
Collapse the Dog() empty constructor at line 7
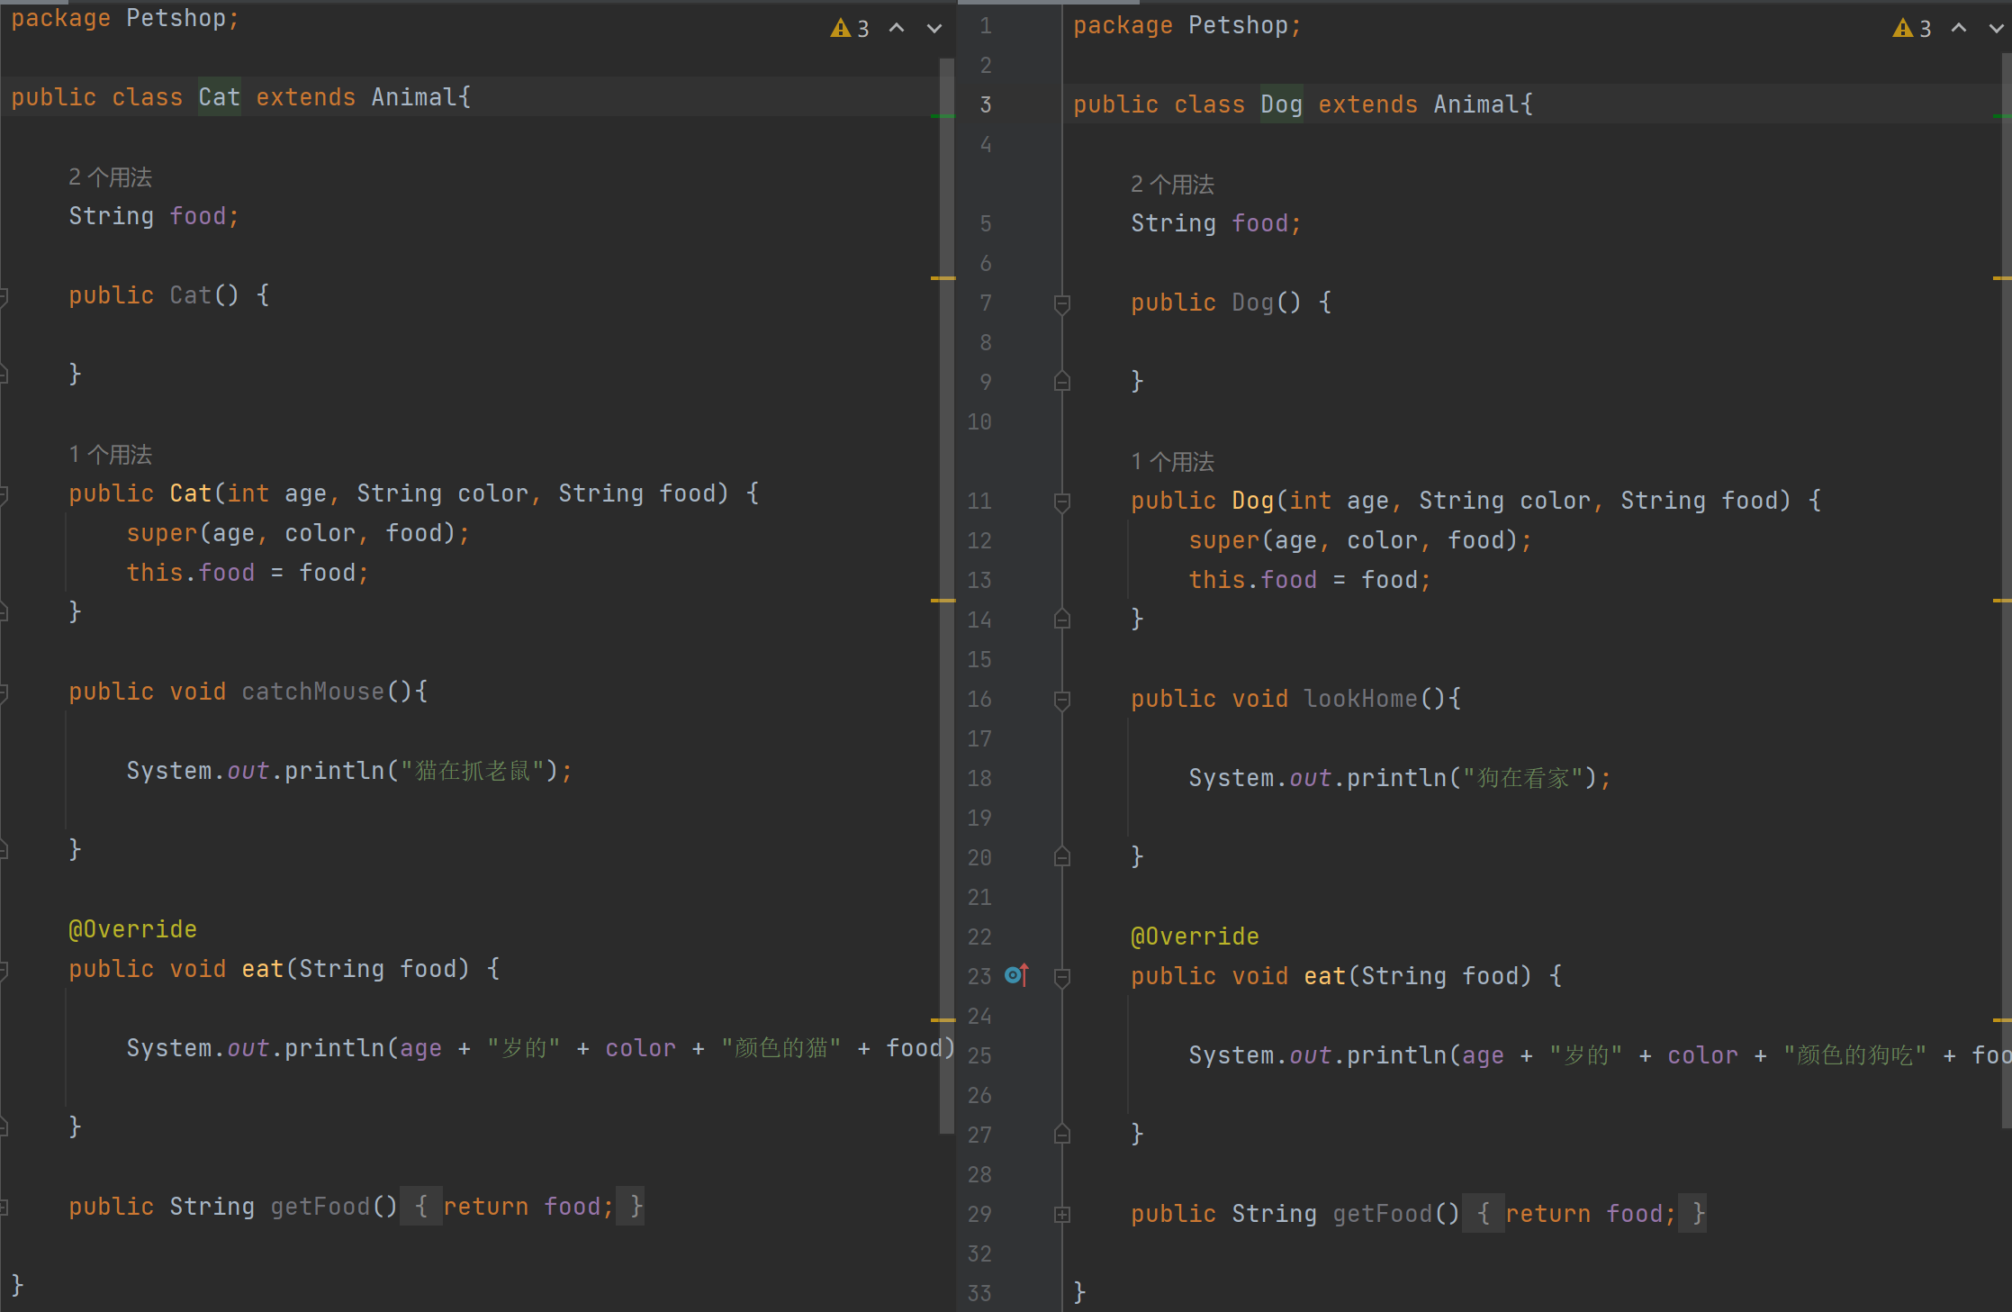pyautogui.click(x=1062, y=303)
